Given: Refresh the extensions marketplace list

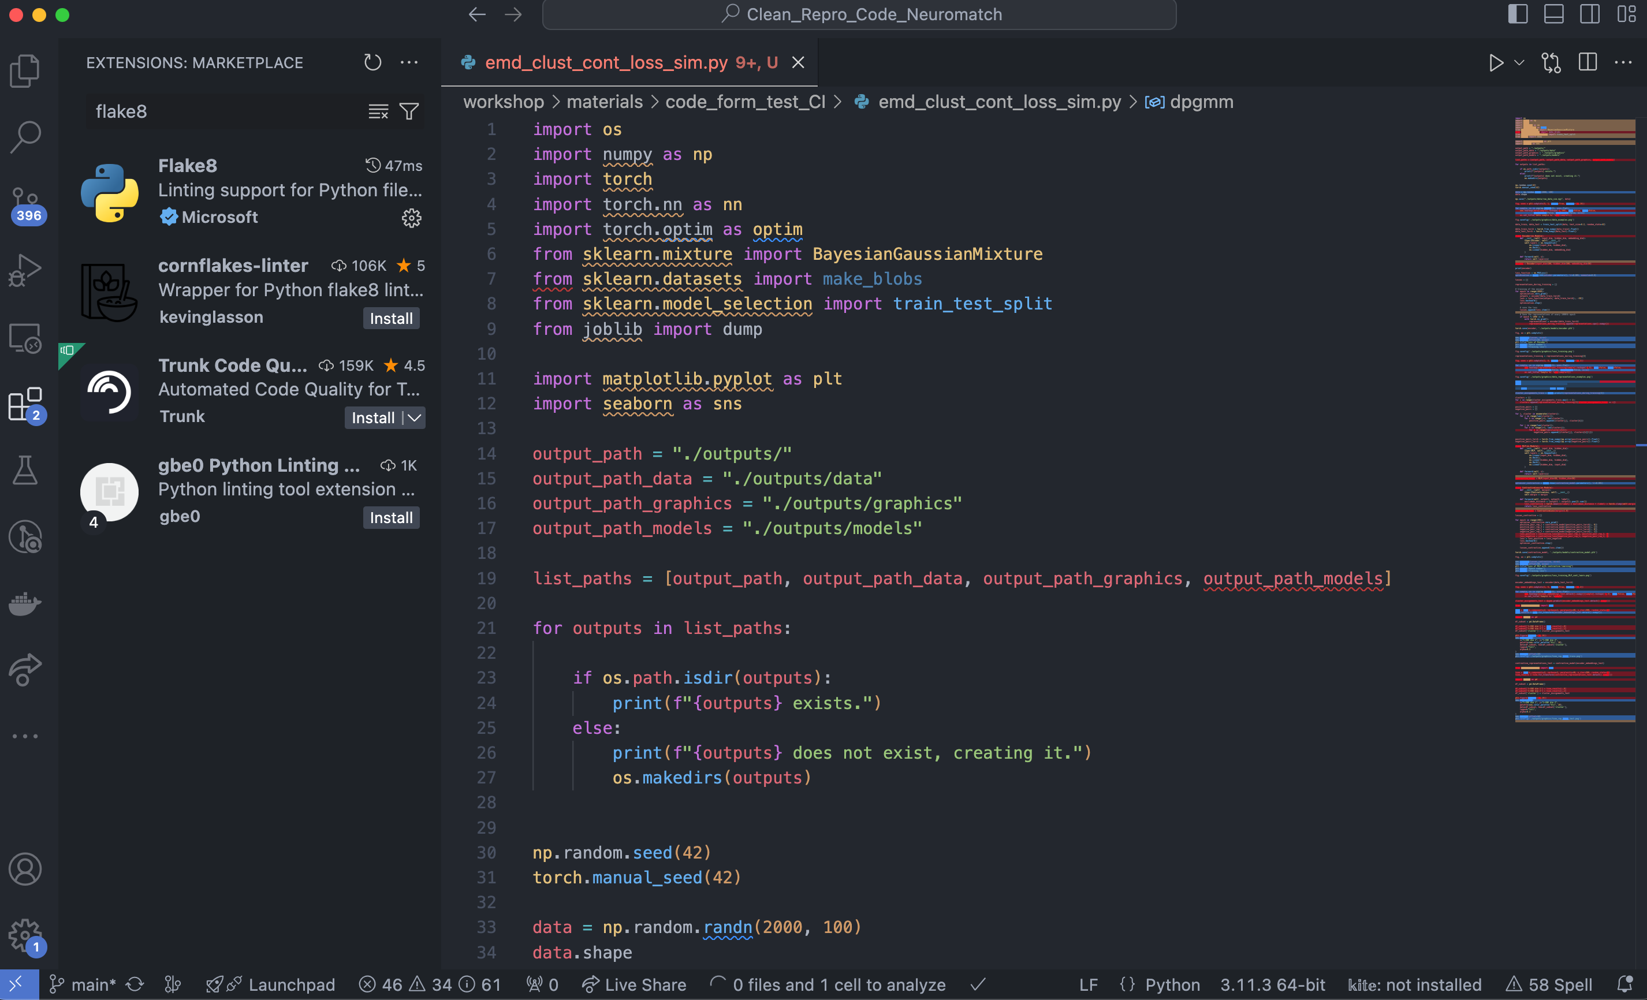Looking at the screenshot, I should pos(372,63).
